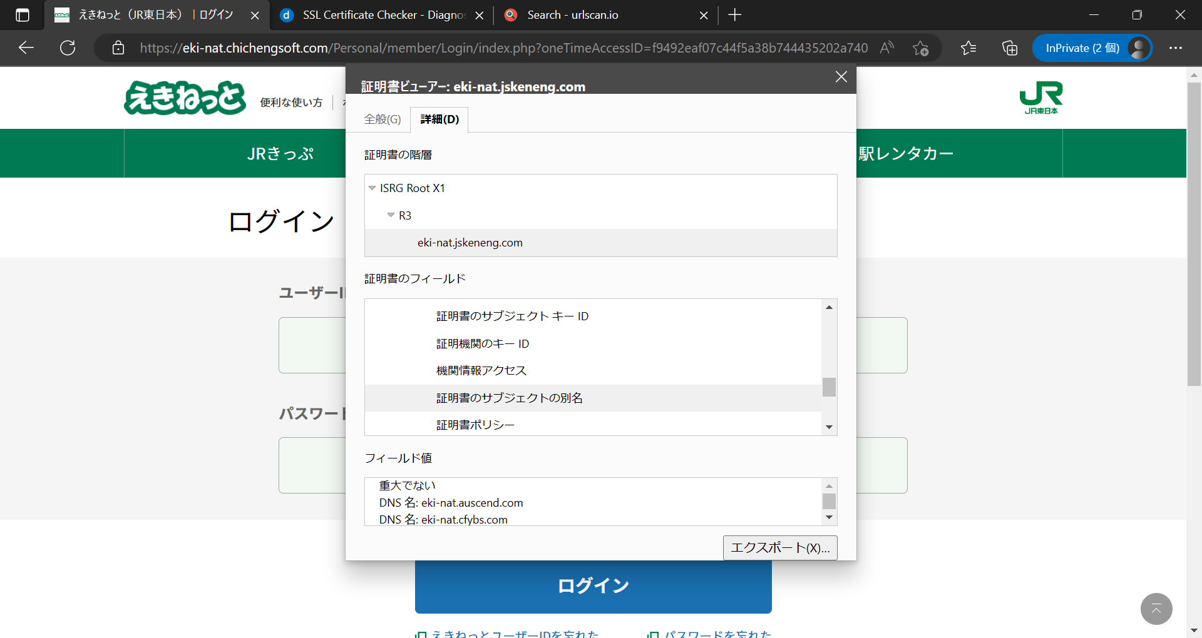Add this page to favorites star icon

coord(920,48)
